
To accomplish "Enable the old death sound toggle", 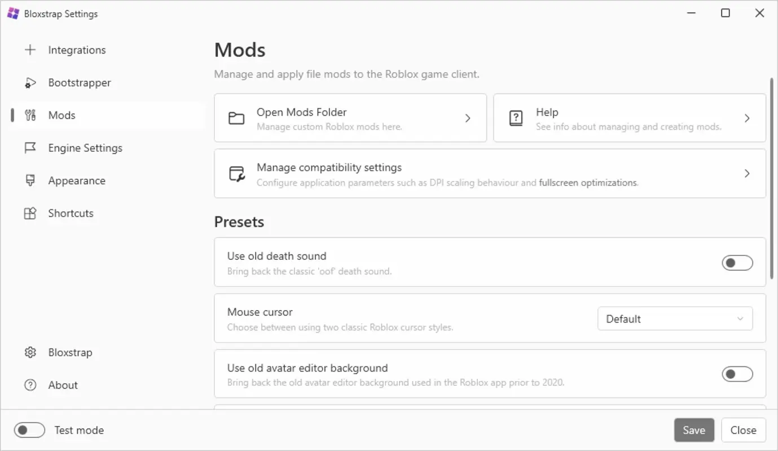I will point(737,262).
